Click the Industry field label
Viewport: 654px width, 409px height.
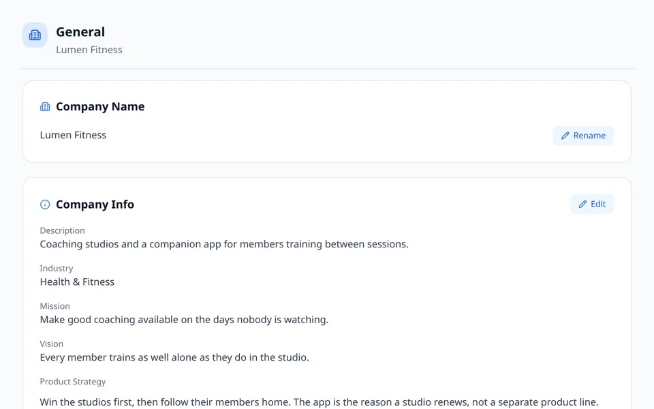57,269
